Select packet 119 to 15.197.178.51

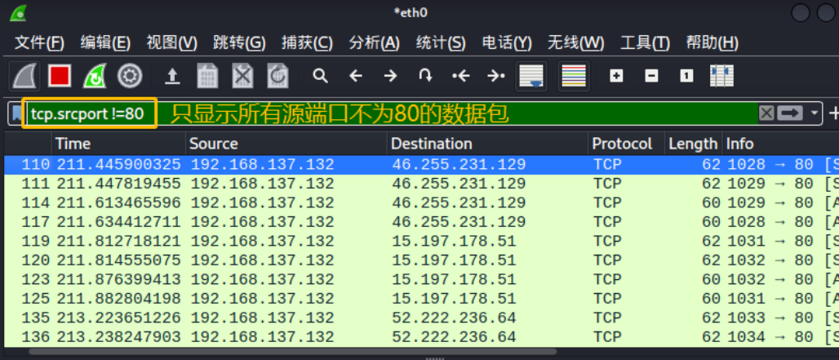[x=422, y=242]
